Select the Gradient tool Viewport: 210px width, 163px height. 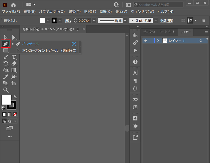pos(14,70)
